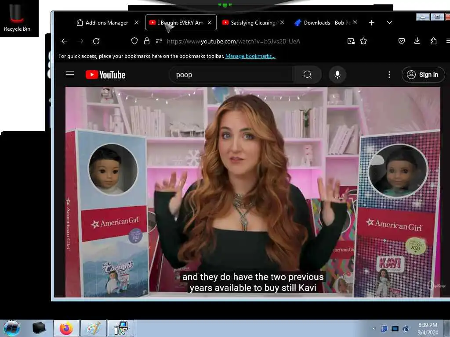Go forward with the arrow button
Screen dimensions: 450x337
click(80, 41)
